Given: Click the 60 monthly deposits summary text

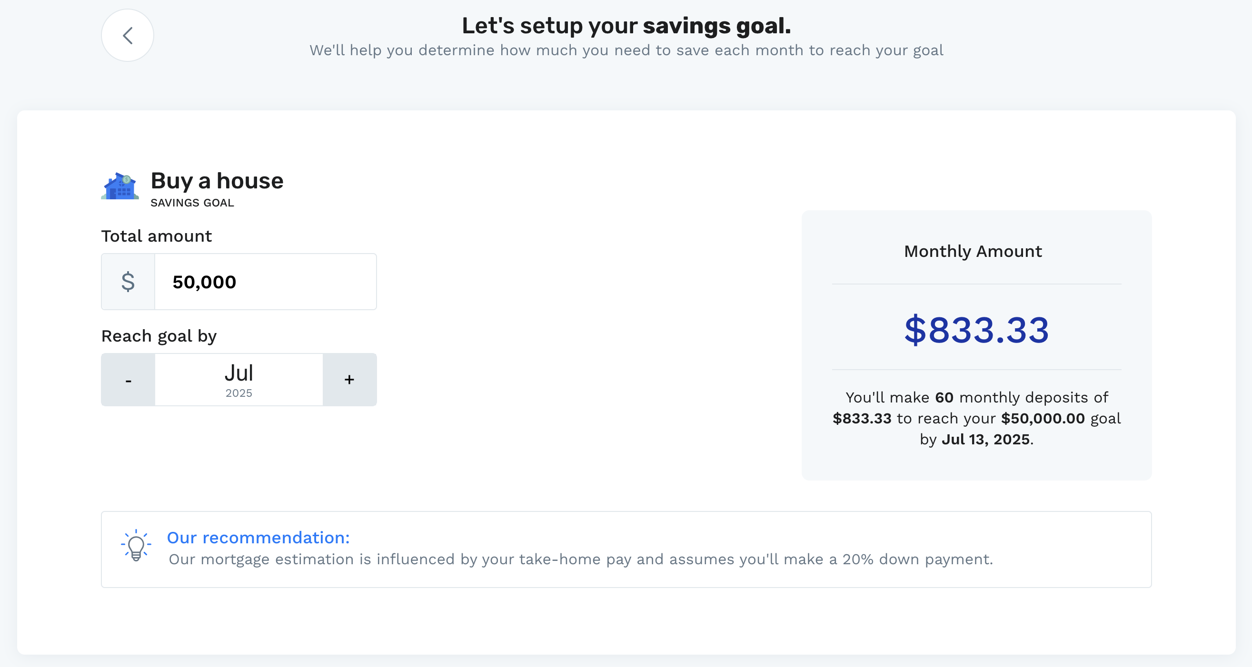Looking at the screenshot, I should pos(976,418).
